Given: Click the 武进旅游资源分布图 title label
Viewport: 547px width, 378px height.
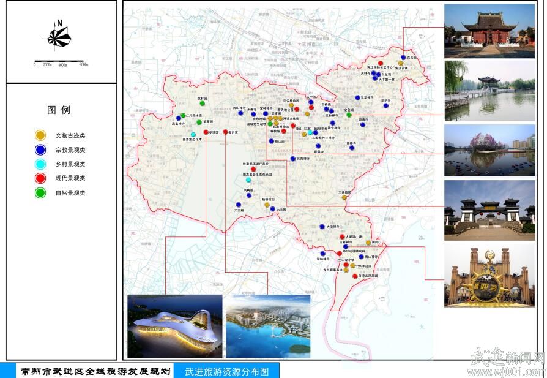Looking at the screenshot, I should tap(226, 371).
